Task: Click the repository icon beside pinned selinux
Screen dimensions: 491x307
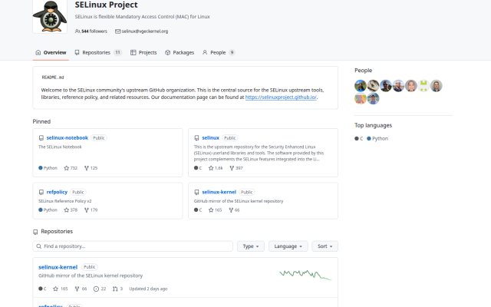Action: tap(196, 138)
